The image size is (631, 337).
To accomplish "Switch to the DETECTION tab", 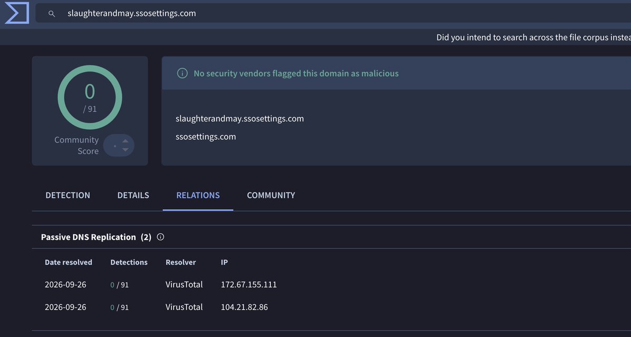I will pos(68,195).
